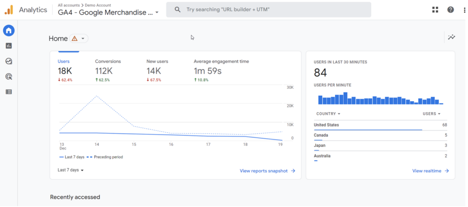Open the Last 7 days date dropdown

pos(71,170)
